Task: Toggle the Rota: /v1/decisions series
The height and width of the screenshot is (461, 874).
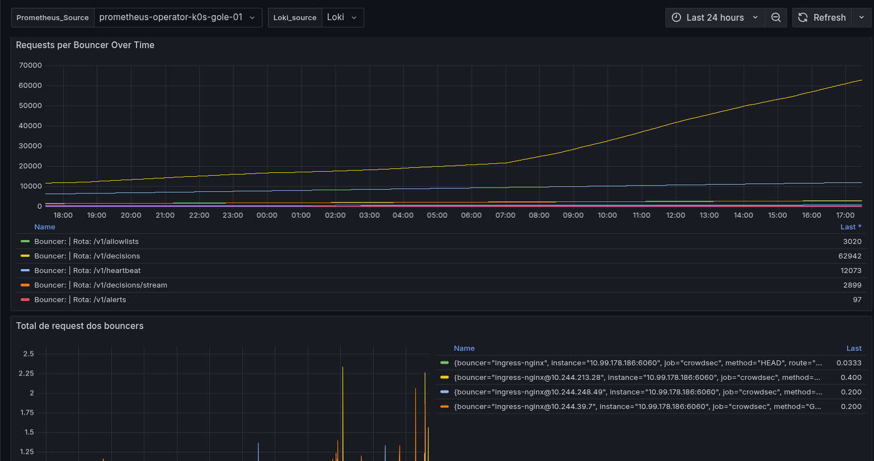Action: click(x=87, y=256)
